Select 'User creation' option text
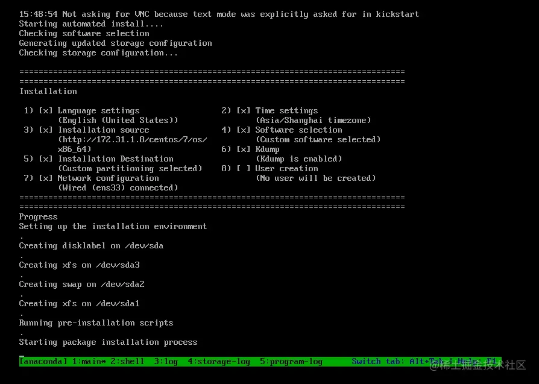The image size is (539, 384). (286, 168)
